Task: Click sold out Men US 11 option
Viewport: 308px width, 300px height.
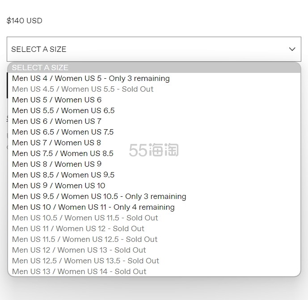Action: pos(78,228)
